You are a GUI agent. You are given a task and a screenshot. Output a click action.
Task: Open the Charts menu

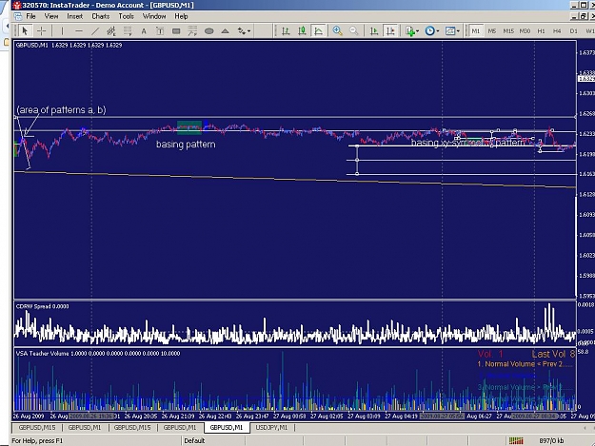click(101, 16)
